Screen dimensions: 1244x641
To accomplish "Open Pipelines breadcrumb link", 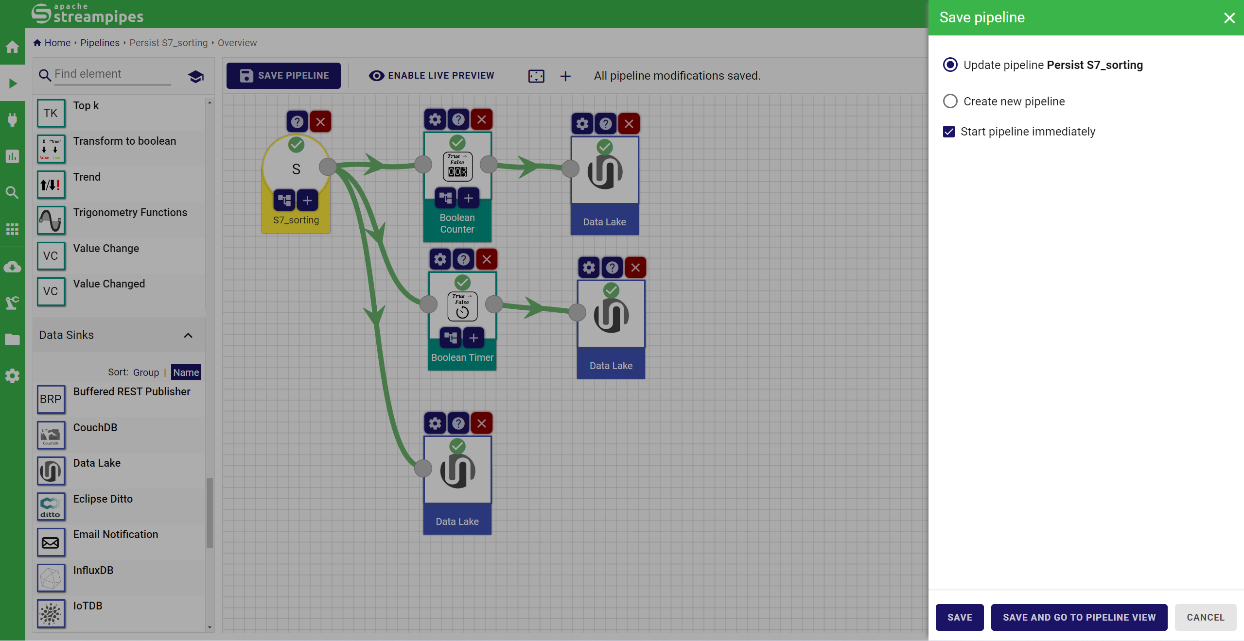I will tap(100, 43).
